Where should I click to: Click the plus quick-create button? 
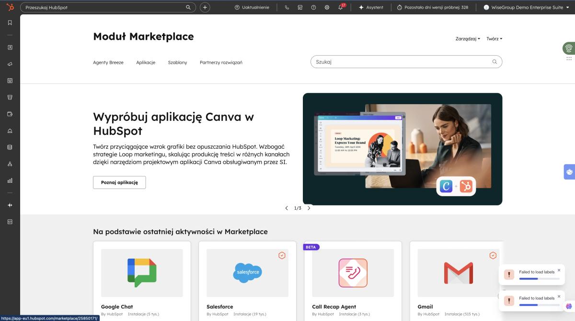coord(205,7)
